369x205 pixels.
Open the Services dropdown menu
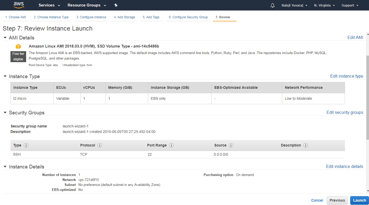coord(49,5)
